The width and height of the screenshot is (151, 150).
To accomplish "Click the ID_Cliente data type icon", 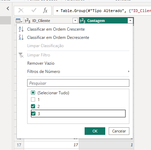I will (28, 21).
